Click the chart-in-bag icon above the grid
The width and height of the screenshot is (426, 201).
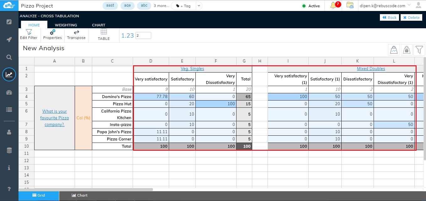click(x=394, y=49)
